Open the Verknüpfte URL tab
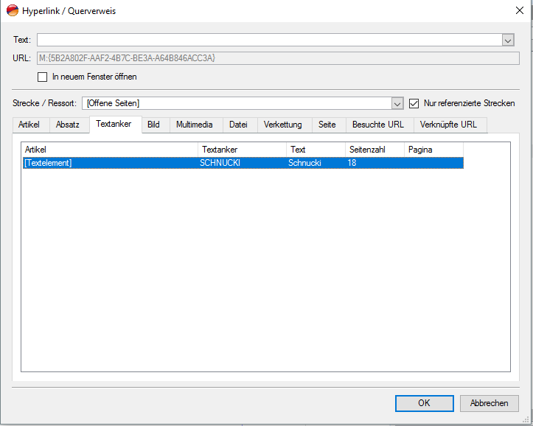The image size is (533, 426). [448, 125]
